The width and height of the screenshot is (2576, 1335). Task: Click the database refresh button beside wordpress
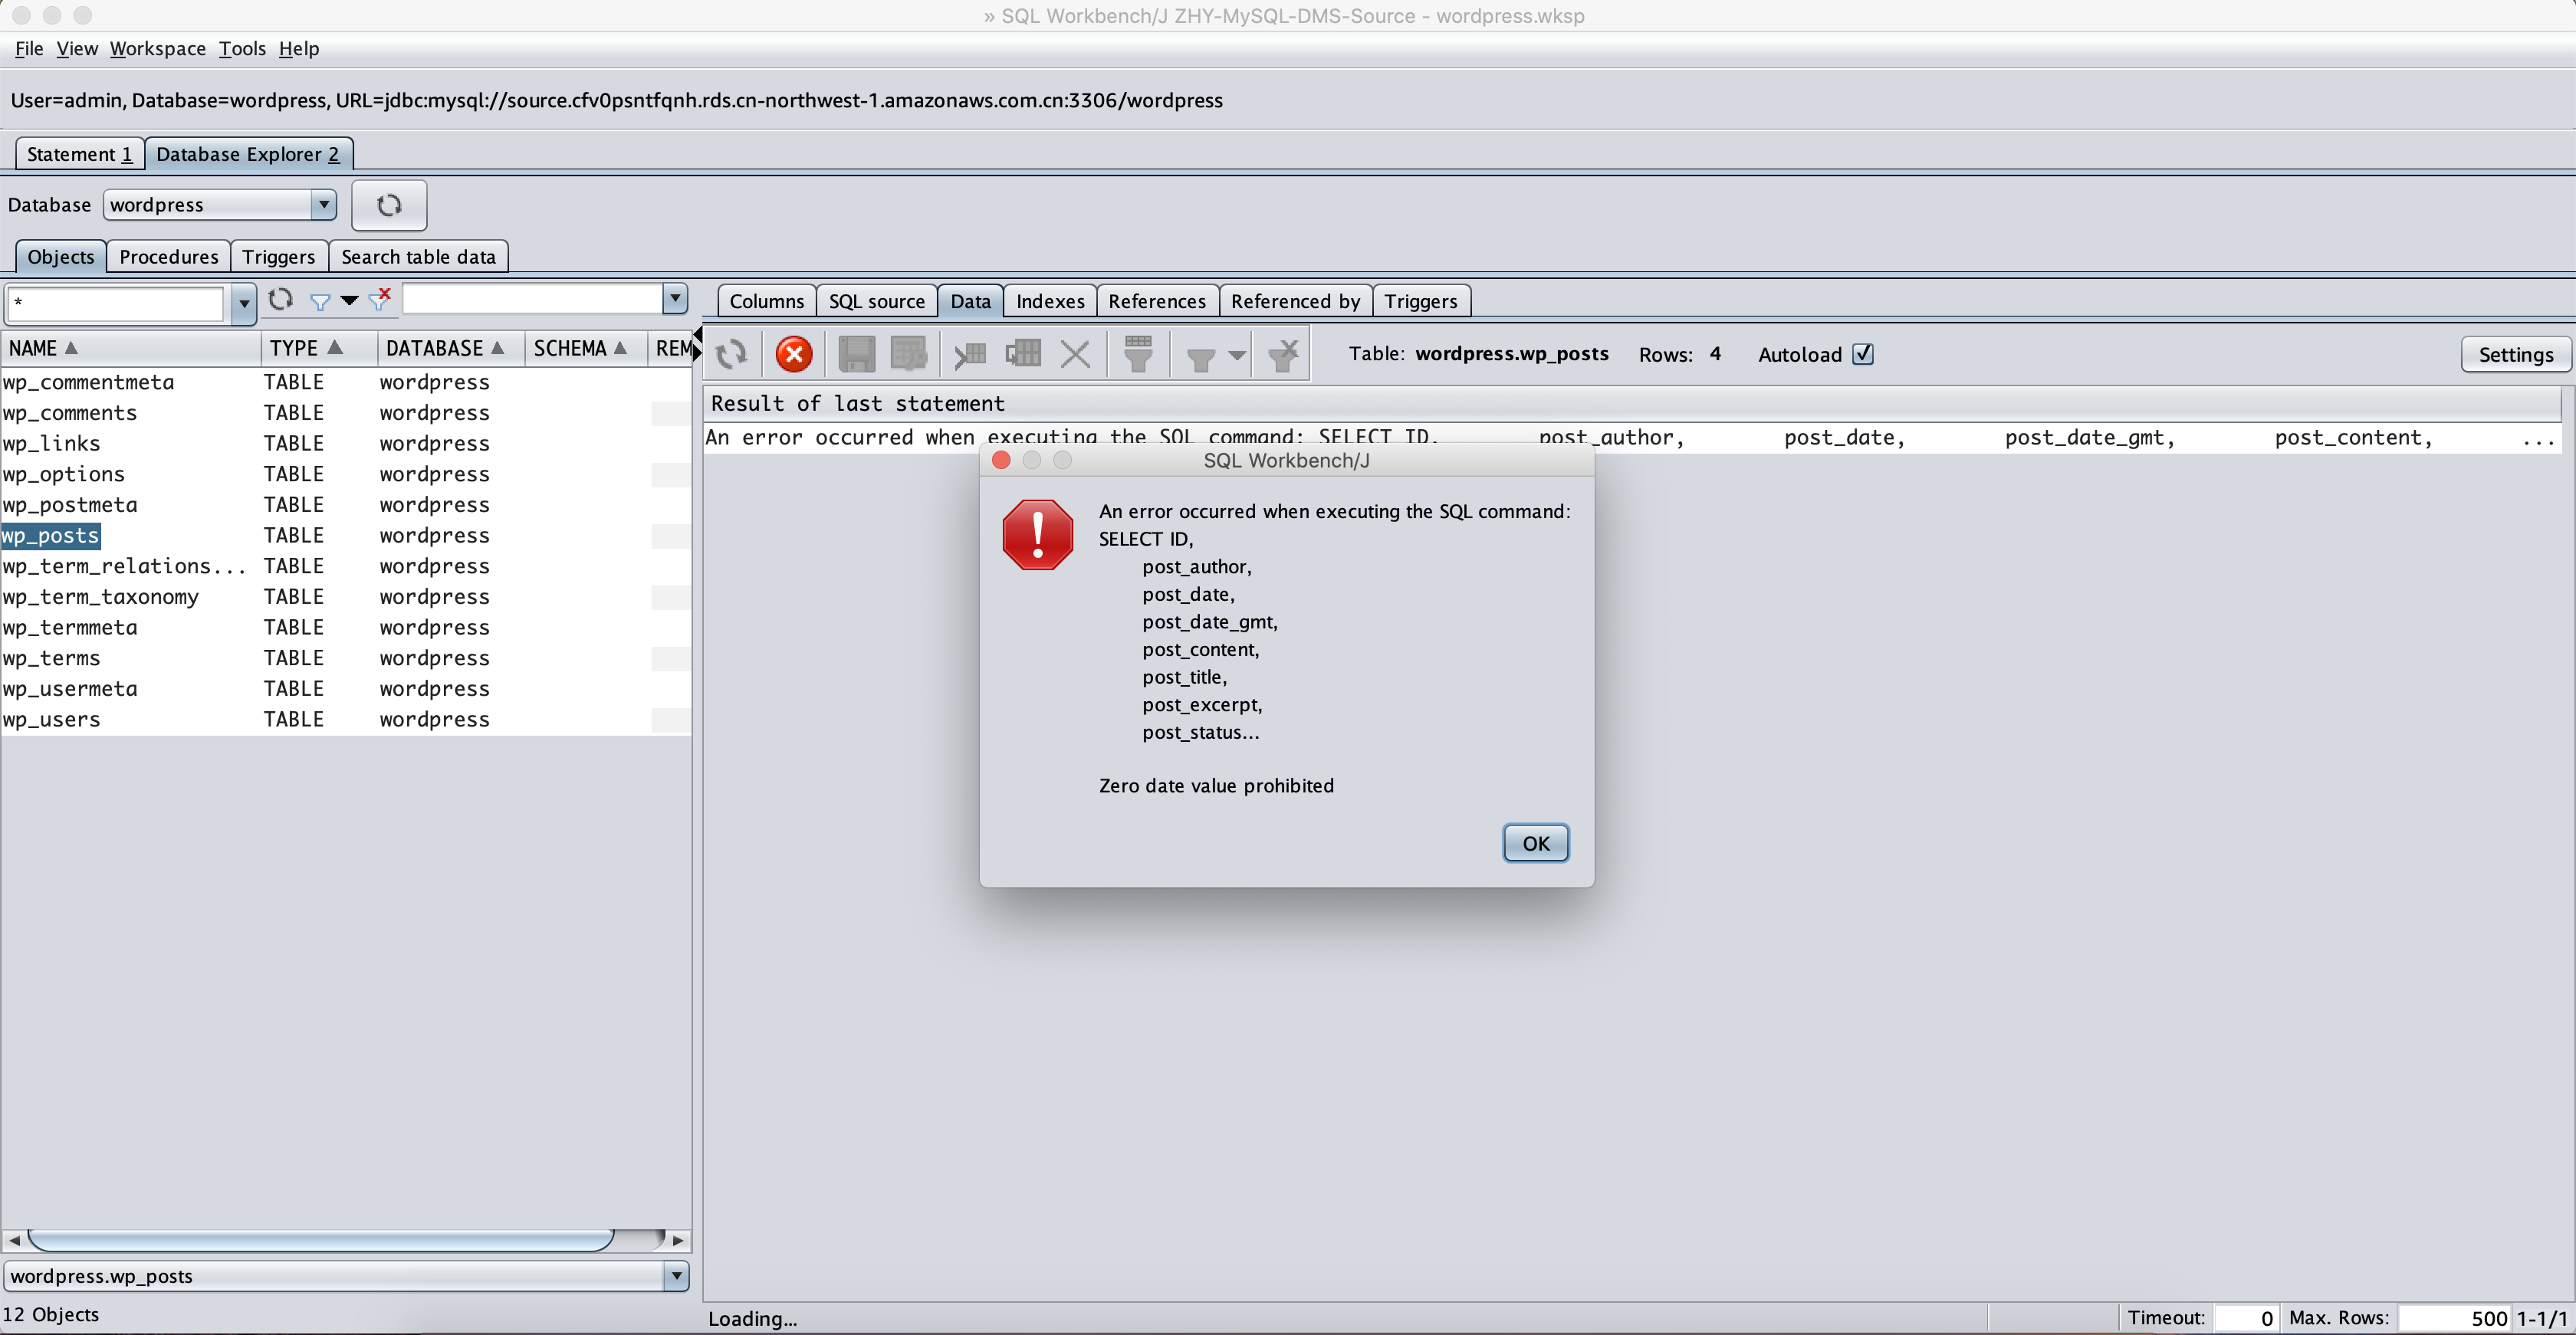[389, 205]
